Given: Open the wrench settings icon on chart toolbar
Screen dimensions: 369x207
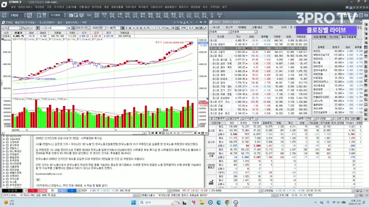Looking at the screenshot, I should (205, 28).
